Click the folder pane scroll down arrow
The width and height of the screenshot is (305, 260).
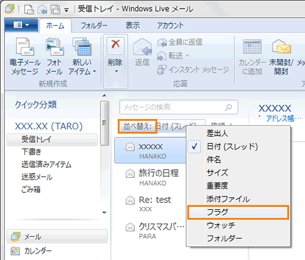pyautogui.click(x=104, y=213)
